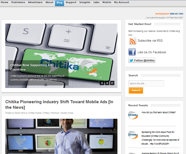
Task: Click slide excerpt 'Chitika is proud to announce'
Action: point(37,78)
